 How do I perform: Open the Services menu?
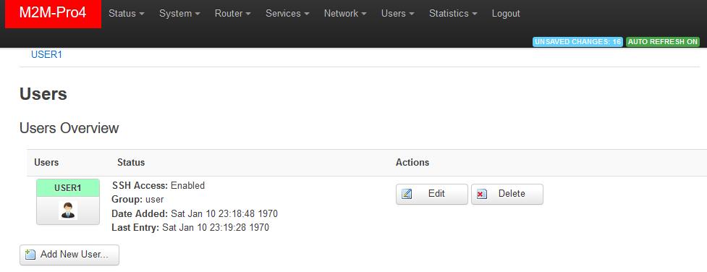click(x=287, y=14)
